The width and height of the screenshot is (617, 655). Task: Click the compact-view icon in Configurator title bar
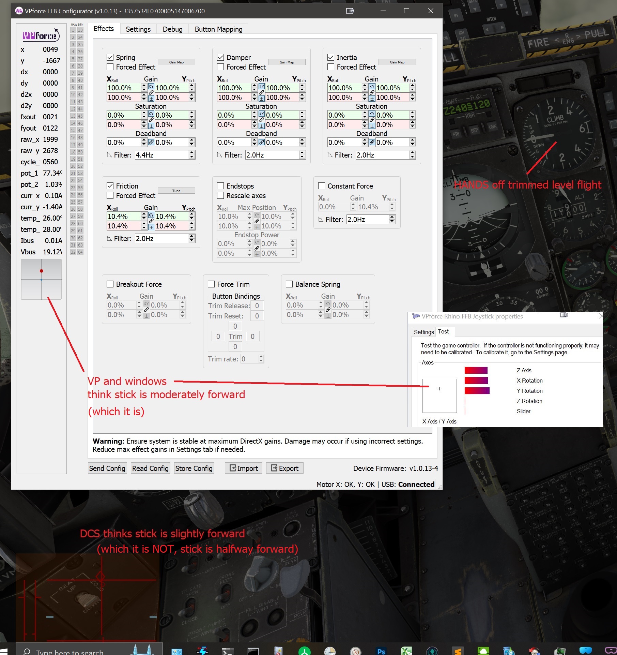350,11
